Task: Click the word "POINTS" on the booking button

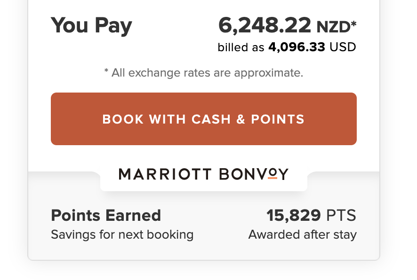Action: [278, 119]
